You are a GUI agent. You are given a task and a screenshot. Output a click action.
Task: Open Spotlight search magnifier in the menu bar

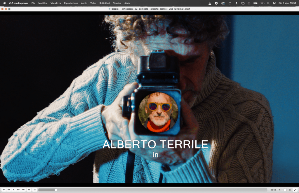pyautogui.click(x=268, y=3)
